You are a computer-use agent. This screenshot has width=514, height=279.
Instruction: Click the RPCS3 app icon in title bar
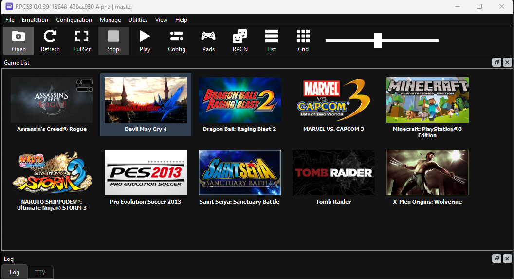click(x=9, y=6)
